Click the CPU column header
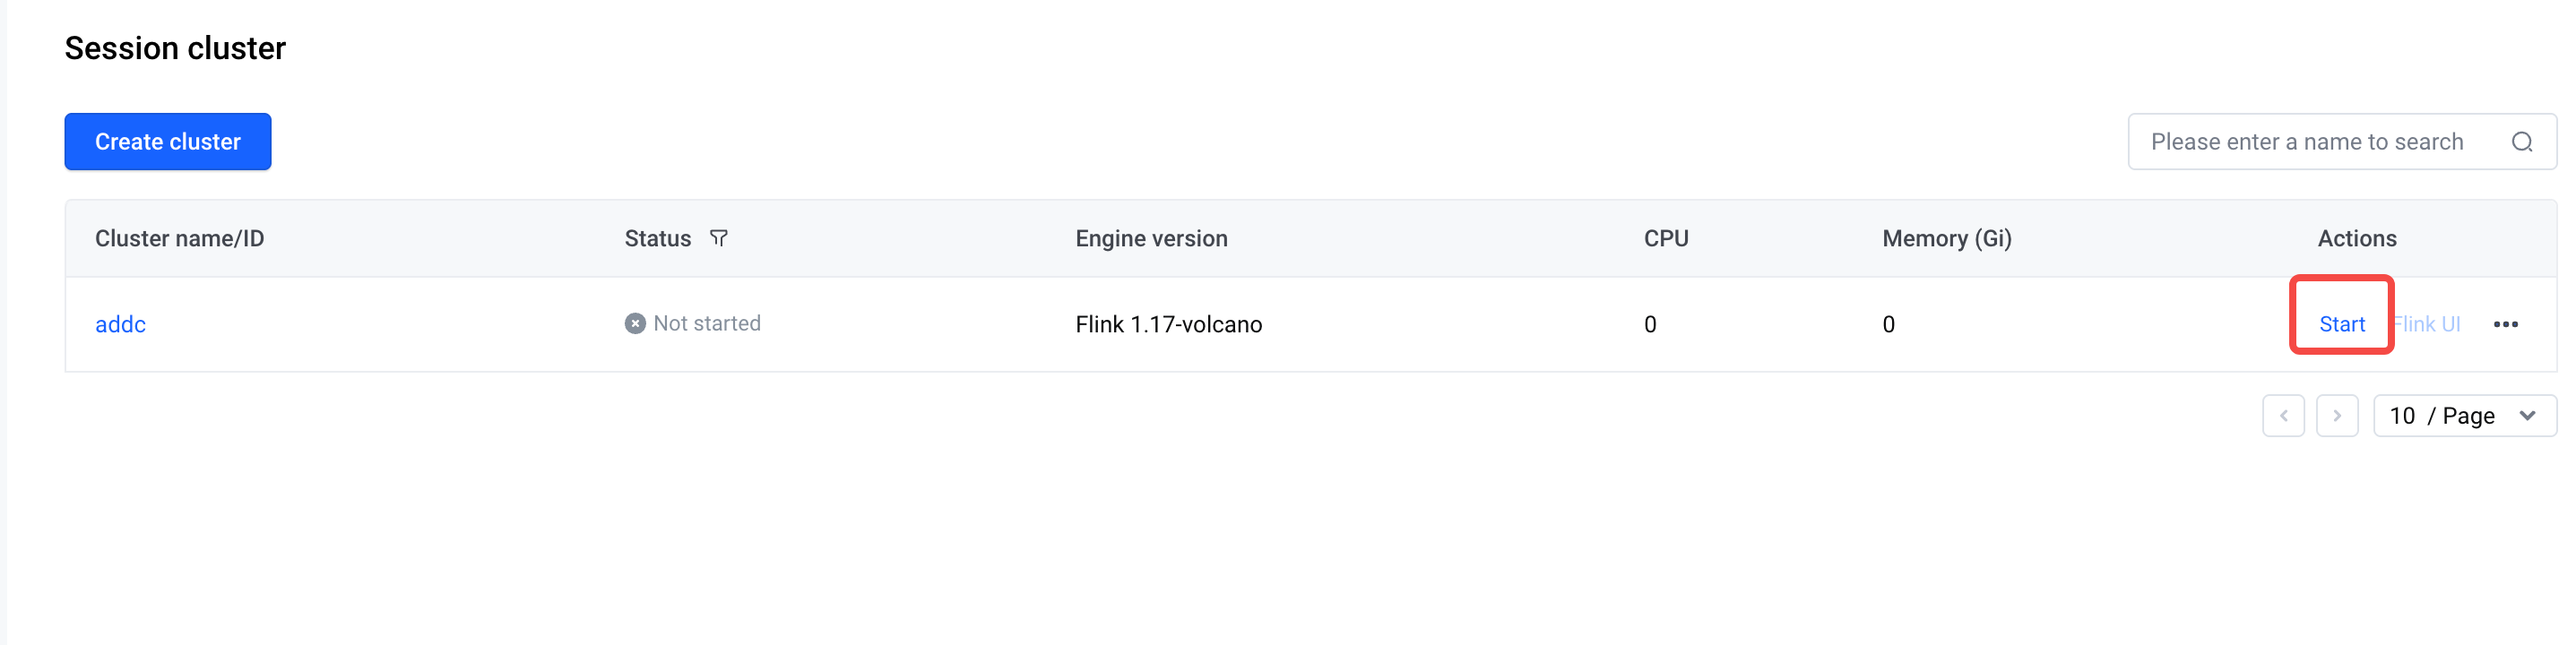The width and height of the screenshot is (2576, 645). point(1665,238)
